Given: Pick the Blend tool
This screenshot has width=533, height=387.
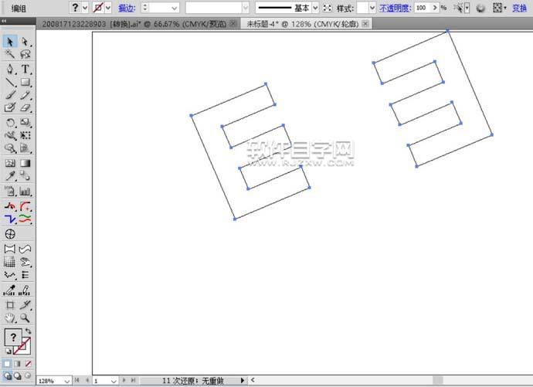Looking at the screenshot, I should (25, 176).
